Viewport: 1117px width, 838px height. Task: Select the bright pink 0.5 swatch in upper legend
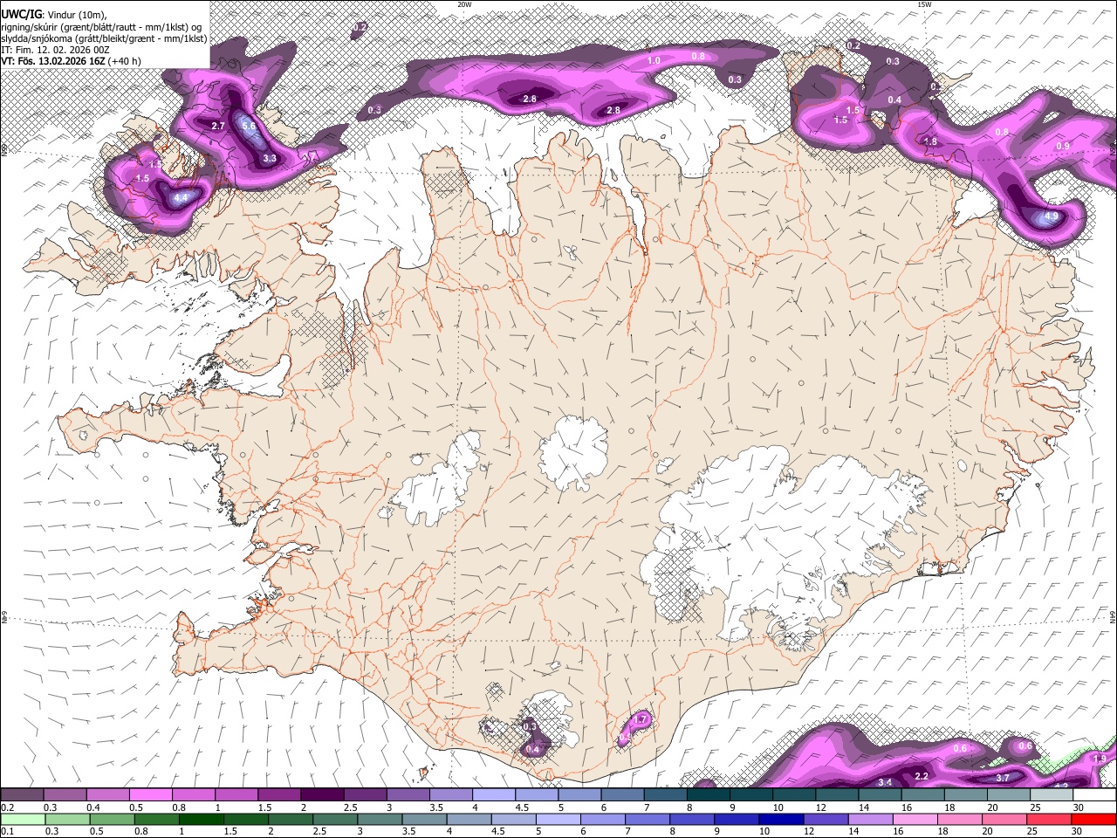pyautogui.click(x=150, y=795)
